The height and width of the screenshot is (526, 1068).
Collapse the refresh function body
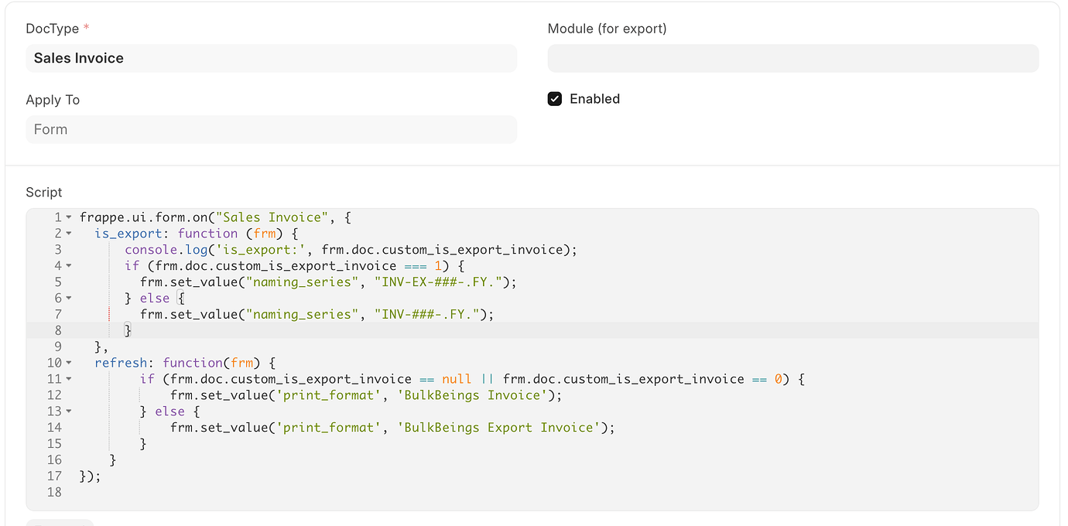pos(67,363)
